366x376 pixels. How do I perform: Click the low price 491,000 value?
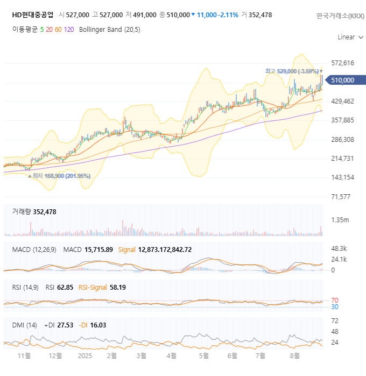144,15
